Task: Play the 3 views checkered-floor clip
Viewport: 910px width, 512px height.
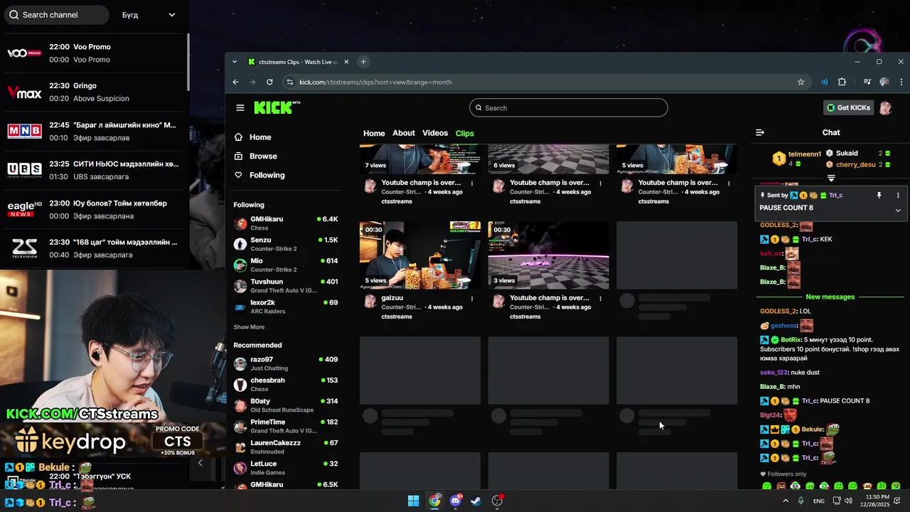Action: pyautogui.click(x=548, y=255)
